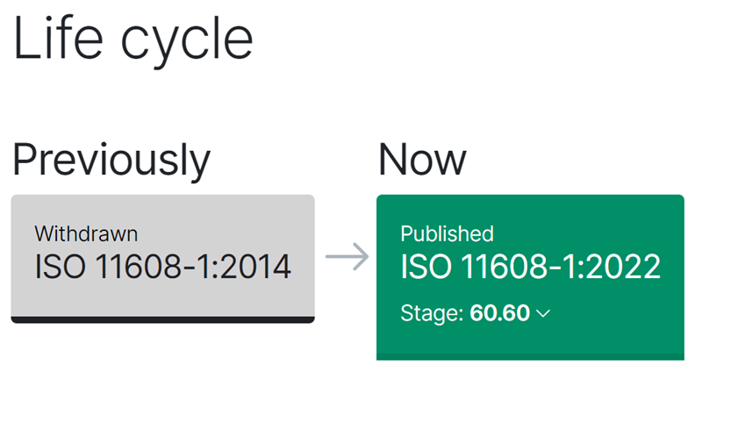Click the bold 60.60 stage code
Screen dimensions: 731x422
point(500,312)
